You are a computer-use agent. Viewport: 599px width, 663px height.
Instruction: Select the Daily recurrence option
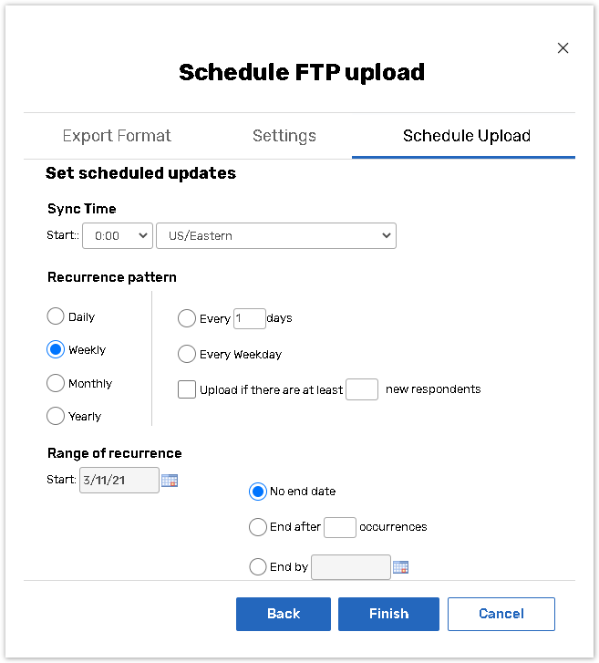(x=56, y=317)
